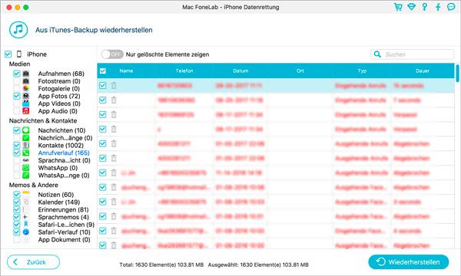Click the Notizen yellow notes icon

26,195
